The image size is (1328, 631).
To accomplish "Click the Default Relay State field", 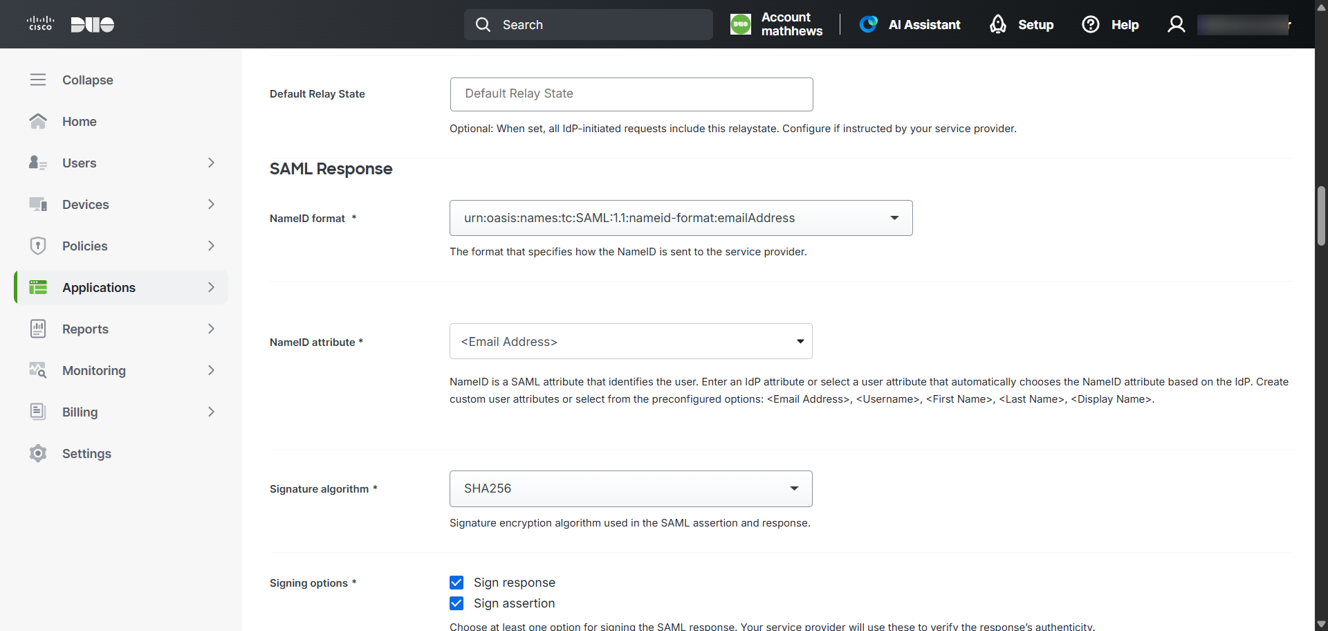I will (x=631, y=94).
